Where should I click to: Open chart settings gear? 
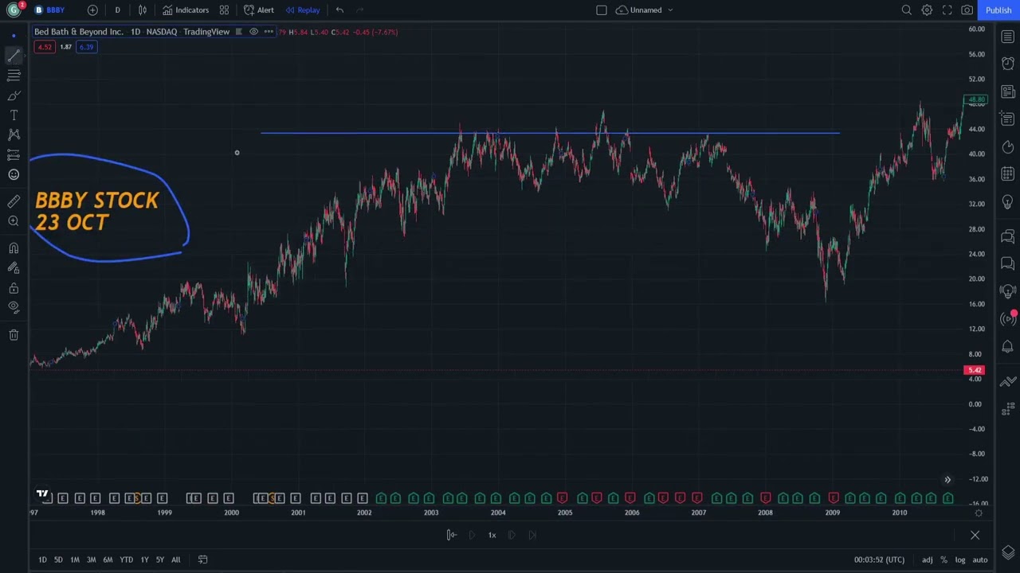(x=927, y=10)
